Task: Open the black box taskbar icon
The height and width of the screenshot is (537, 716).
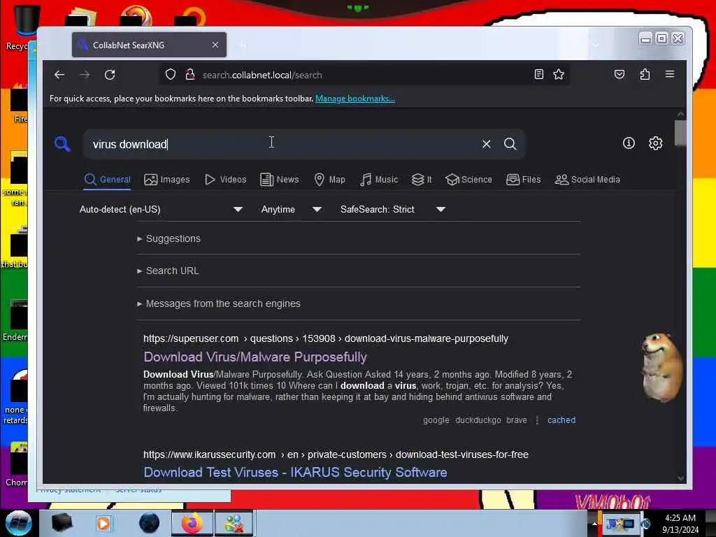Action: pos(62,523)
